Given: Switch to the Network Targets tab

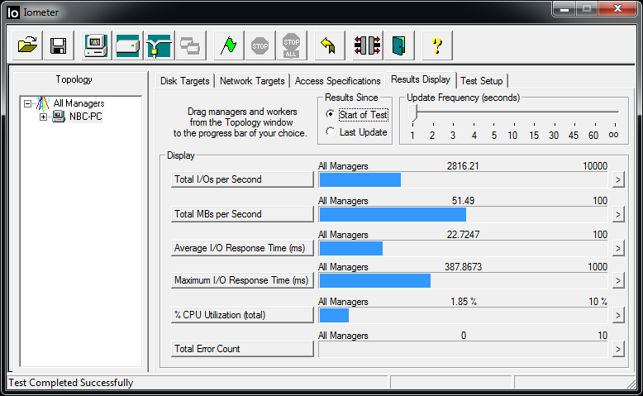Looking at the screenshot, I should 252,81.
